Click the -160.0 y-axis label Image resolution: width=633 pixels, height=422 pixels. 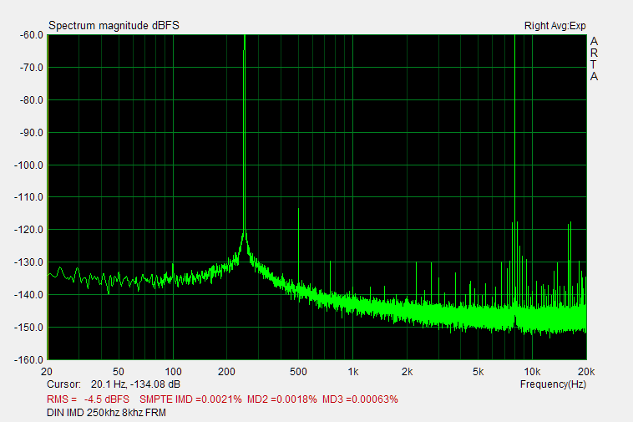(x=28, y=360)
